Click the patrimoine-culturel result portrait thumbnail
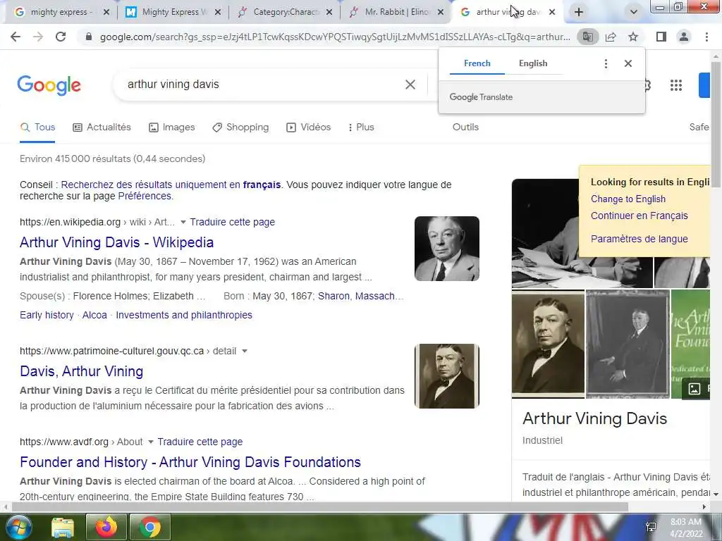 pyautogui.click(x=446, y=376)
